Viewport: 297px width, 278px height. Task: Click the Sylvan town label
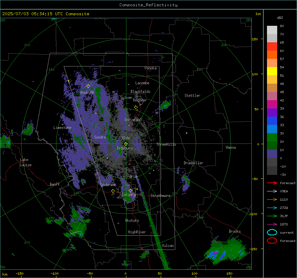(x=126, y=98)
